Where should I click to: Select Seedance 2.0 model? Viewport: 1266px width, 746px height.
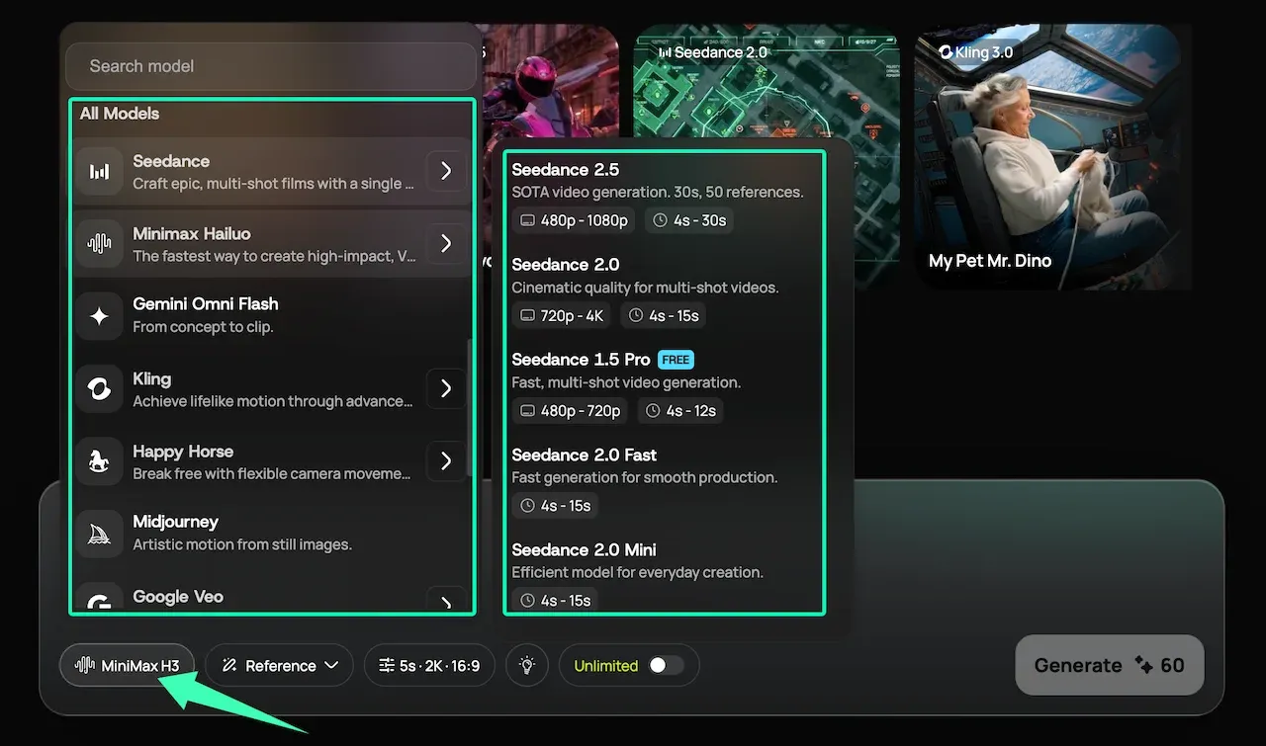(x=663, y=290)
